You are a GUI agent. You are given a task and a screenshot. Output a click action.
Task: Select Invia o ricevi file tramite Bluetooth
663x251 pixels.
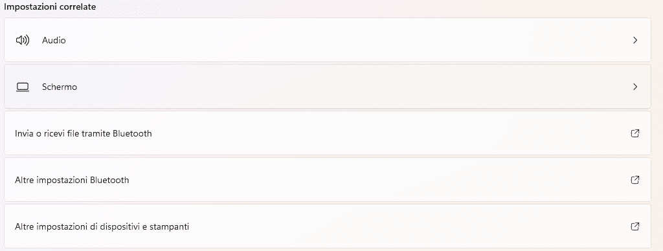[x=84, y=133]
